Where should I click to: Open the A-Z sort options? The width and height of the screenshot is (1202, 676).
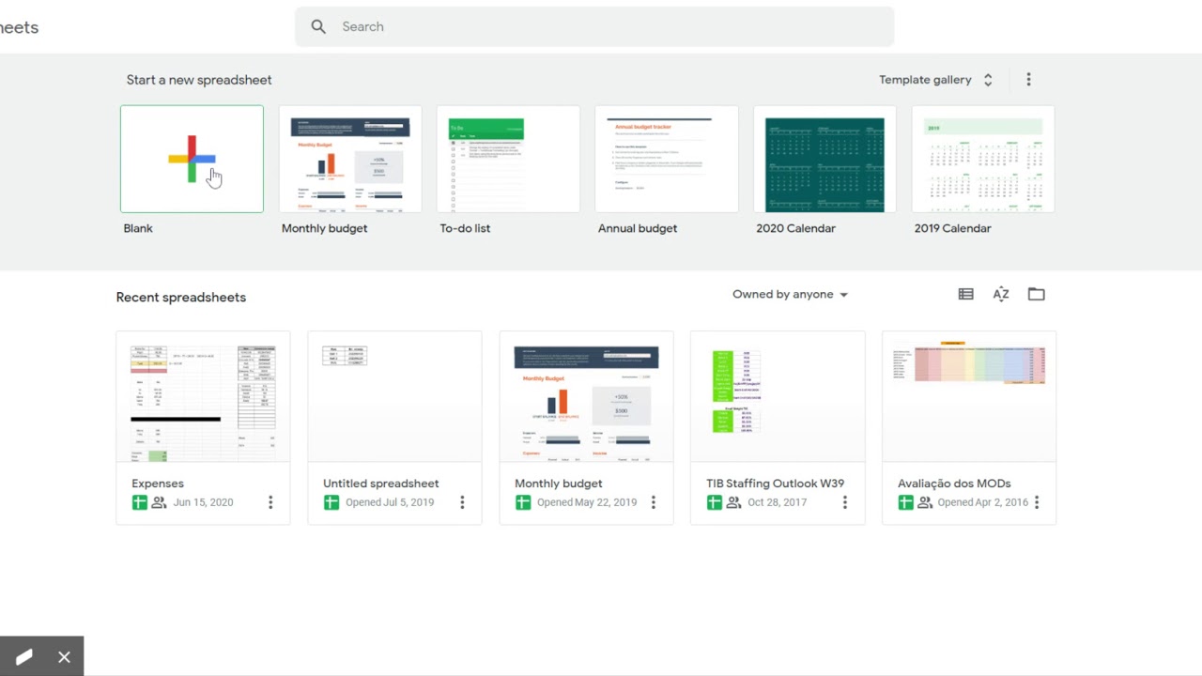click(x=1001, y=294)
